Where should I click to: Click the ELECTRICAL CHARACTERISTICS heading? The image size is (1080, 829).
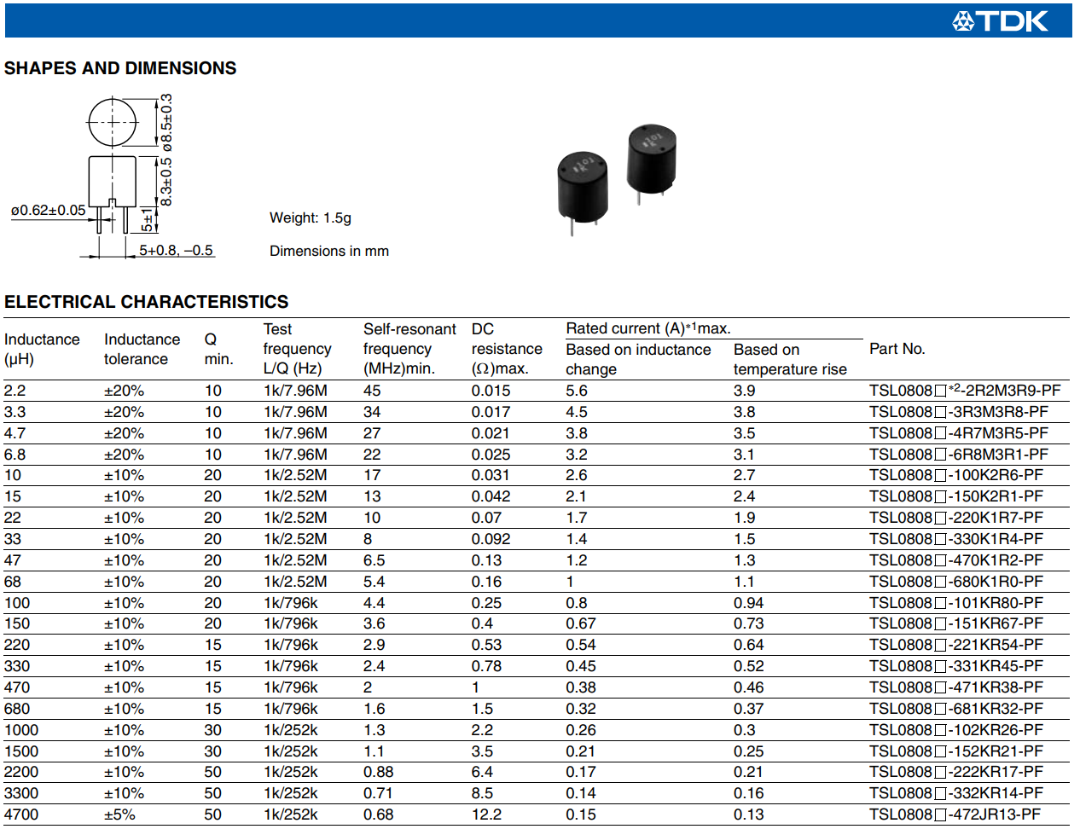pyautogui.click(x=146, y=302)
